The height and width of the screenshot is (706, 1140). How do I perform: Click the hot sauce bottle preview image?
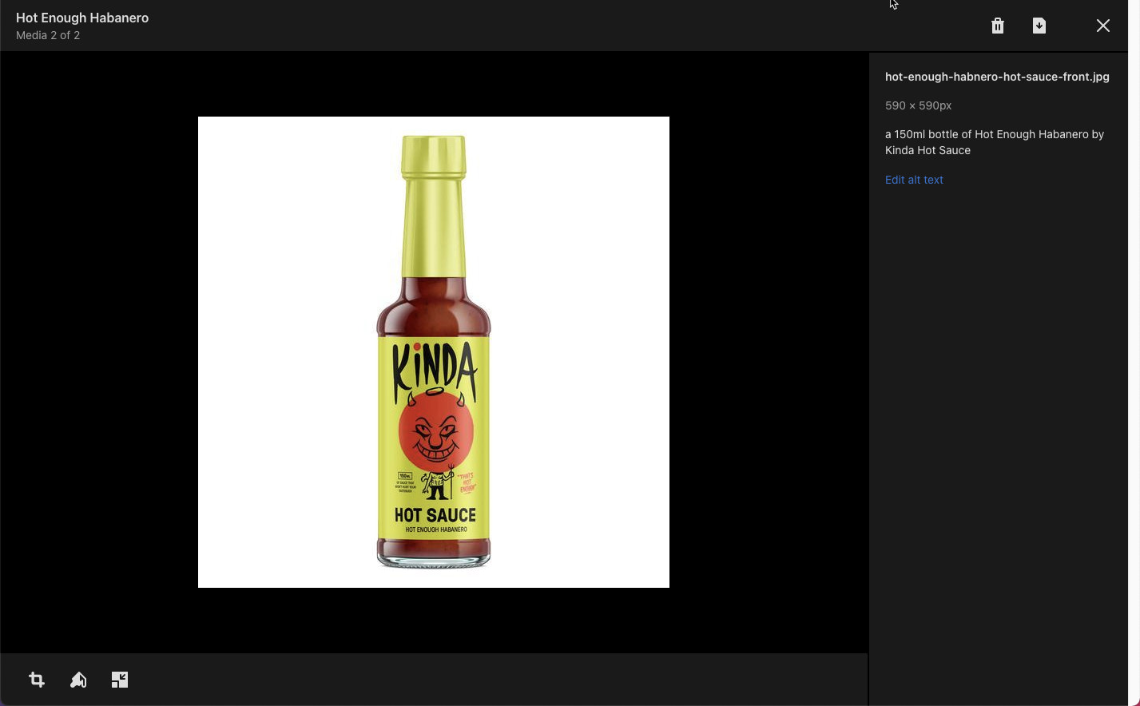point(434,352)
